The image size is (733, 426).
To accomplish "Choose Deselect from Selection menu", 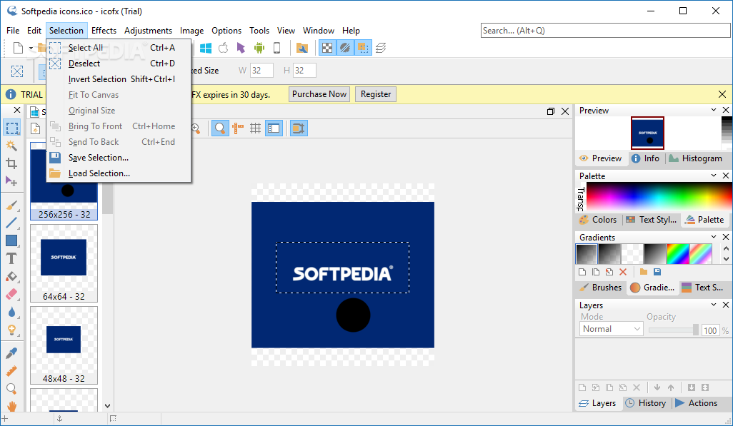I will point(119,64).
